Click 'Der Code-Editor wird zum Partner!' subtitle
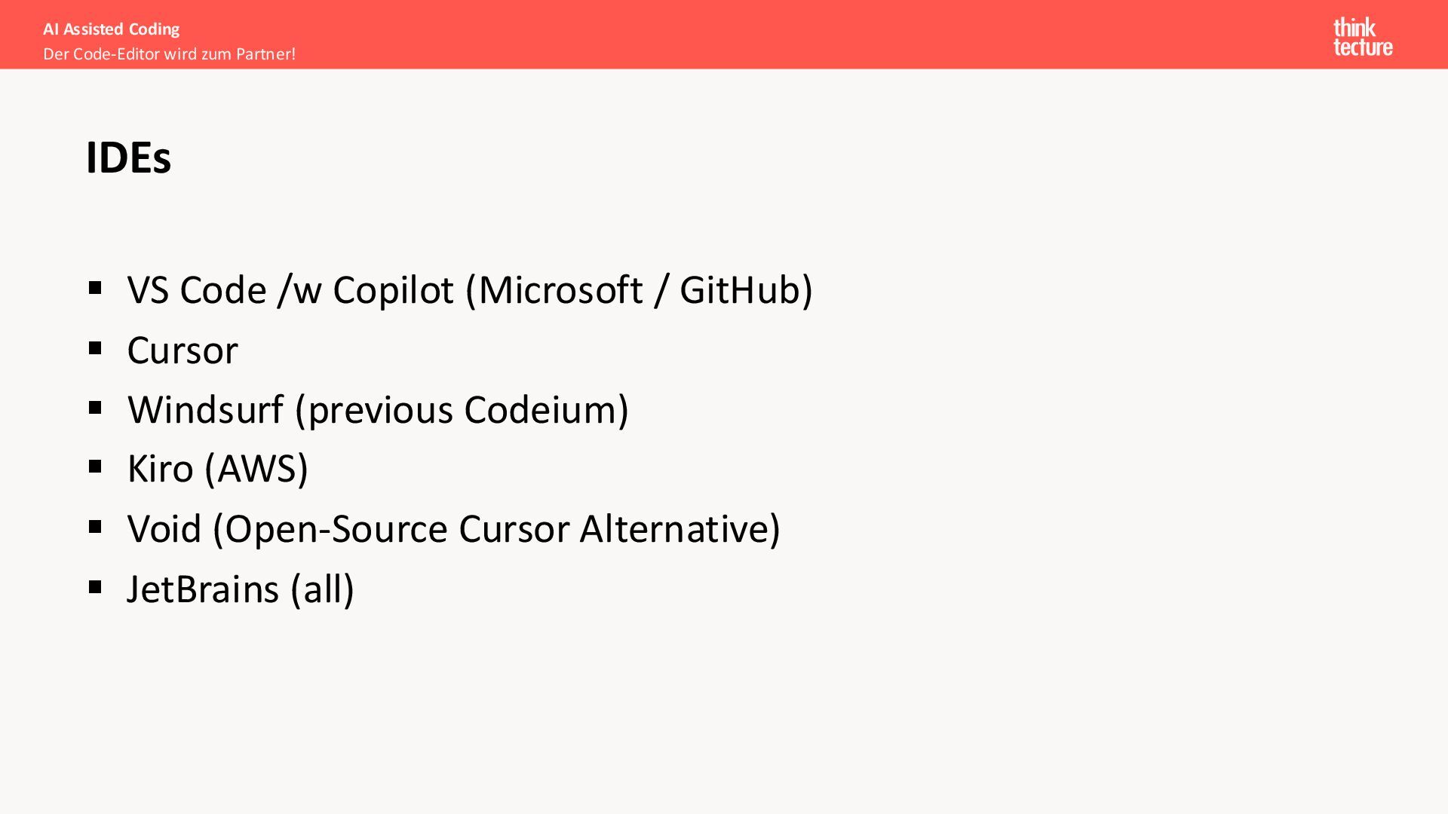Image resolution: width=1448 pixels, height=814 pixels. tap(169, 54)
